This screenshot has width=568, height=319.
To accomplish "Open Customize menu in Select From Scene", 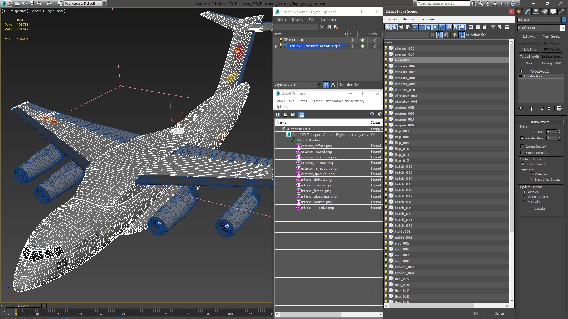I will pos(427,19).
